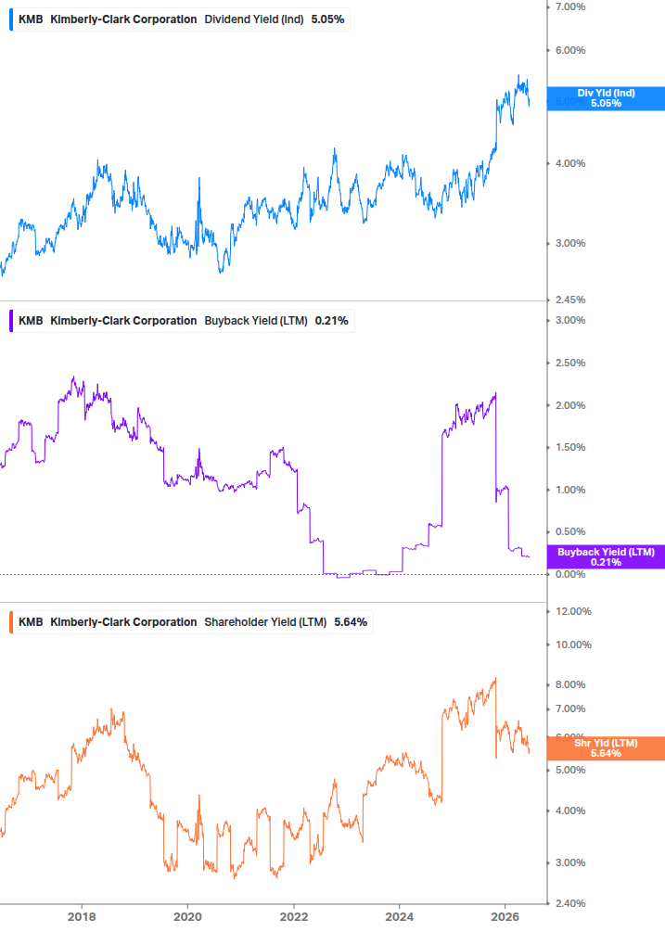Click the 2018 label on the time axis
665x932 pixels.
[x=82, y=916]
